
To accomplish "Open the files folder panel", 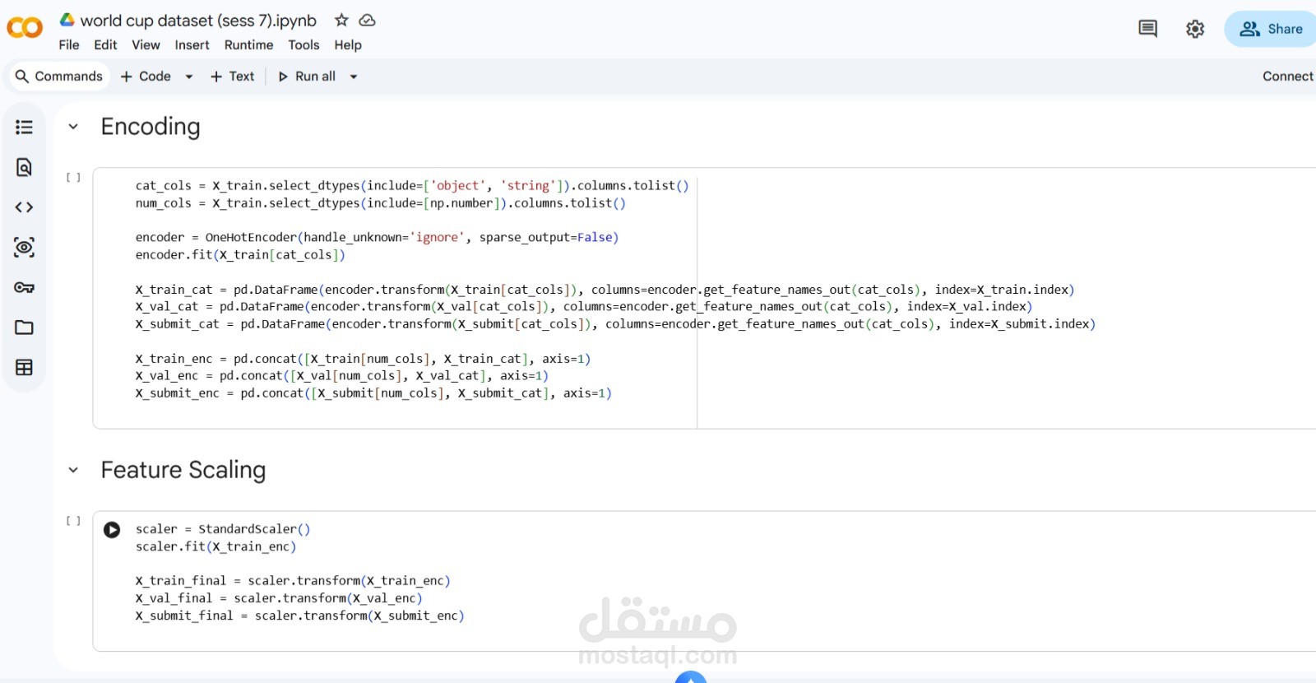I will tap(25, 328).
